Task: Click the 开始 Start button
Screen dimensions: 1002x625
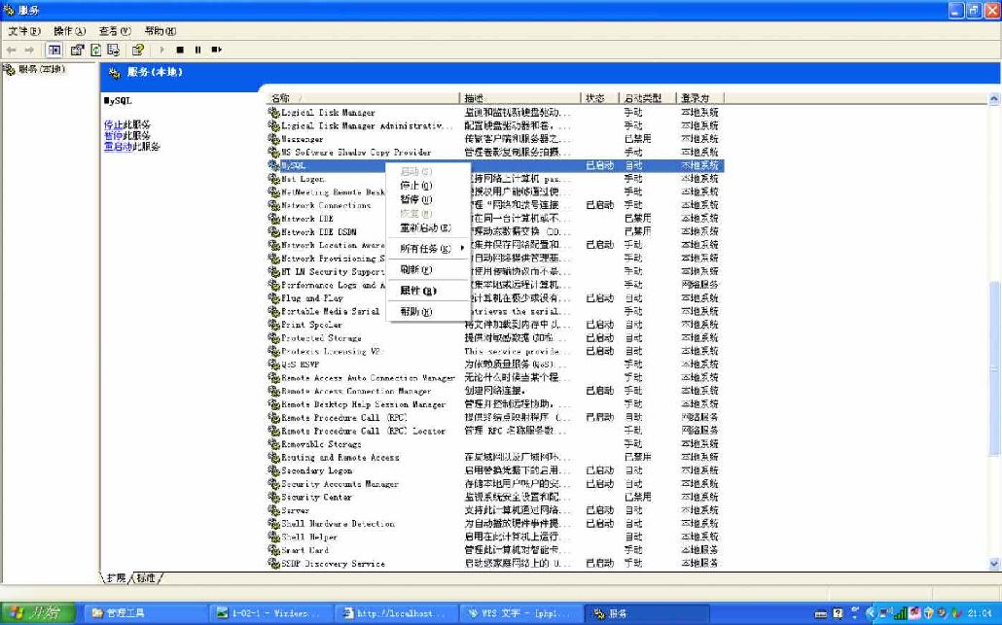Action: [37, 613]
